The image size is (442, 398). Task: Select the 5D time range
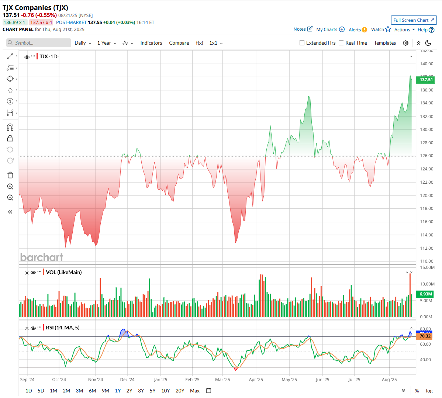tap(41, 391)
